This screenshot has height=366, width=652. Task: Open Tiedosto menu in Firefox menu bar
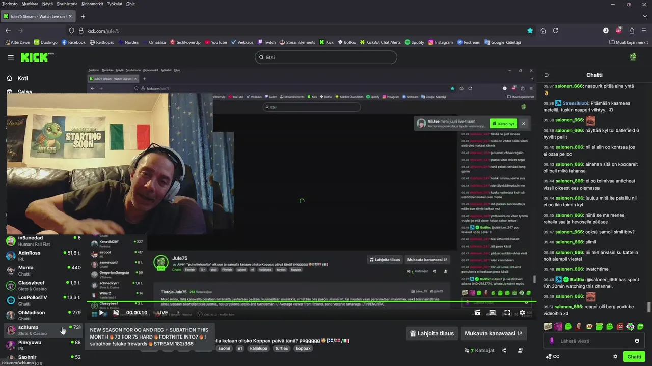pos(10,4)
